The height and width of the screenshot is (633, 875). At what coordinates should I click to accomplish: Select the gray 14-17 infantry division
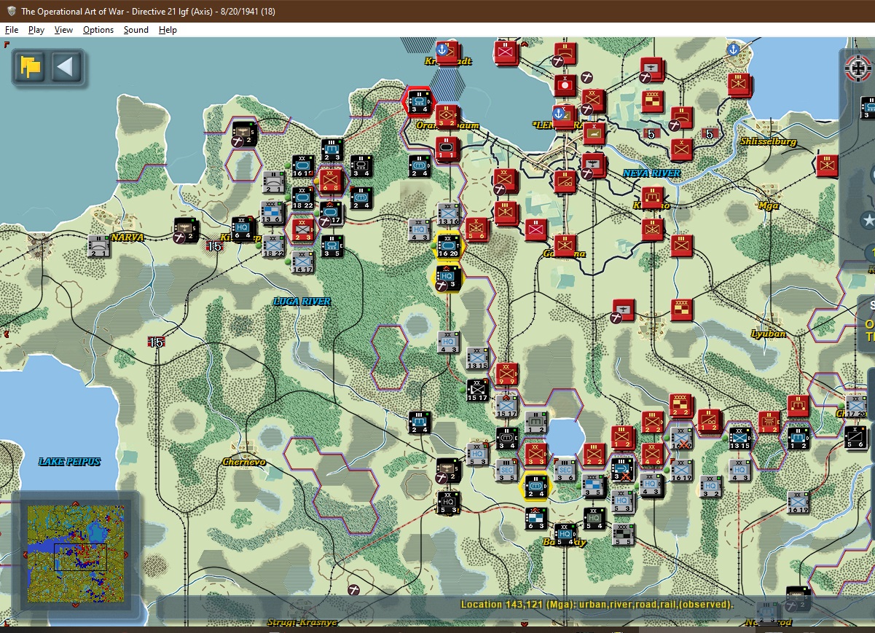point(302,262)
